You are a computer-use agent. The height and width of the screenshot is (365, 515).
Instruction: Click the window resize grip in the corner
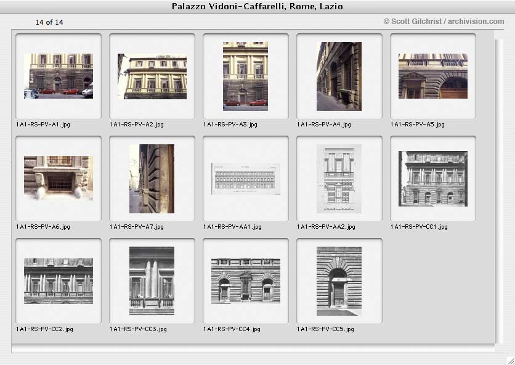click(x=510, y=361)
